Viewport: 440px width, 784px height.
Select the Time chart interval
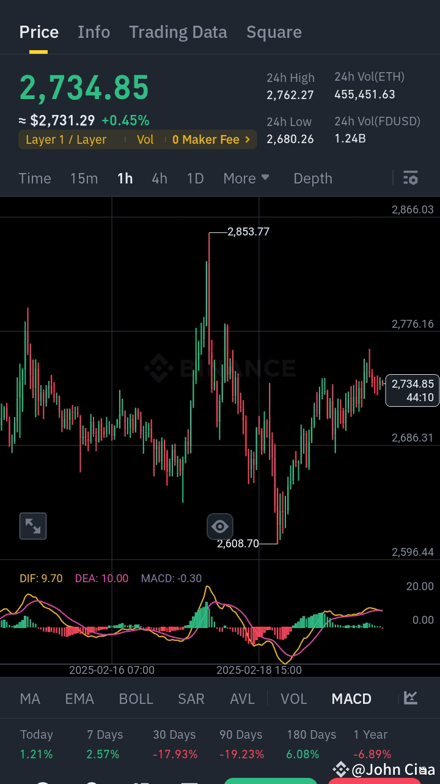[x=35, y=178]
